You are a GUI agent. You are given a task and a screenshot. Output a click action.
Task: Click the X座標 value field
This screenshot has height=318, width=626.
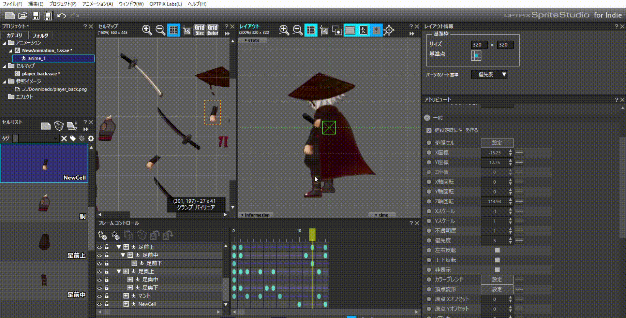point(494,152)
